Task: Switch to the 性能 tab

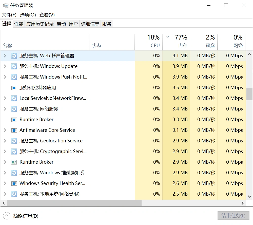Action: pyautogui.click(x=19, y=24)
